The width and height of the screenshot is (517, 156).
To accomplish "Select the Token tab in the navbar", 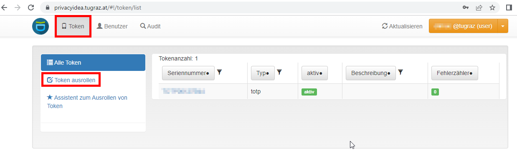I will pyautogui.click(x=73, y=26).
